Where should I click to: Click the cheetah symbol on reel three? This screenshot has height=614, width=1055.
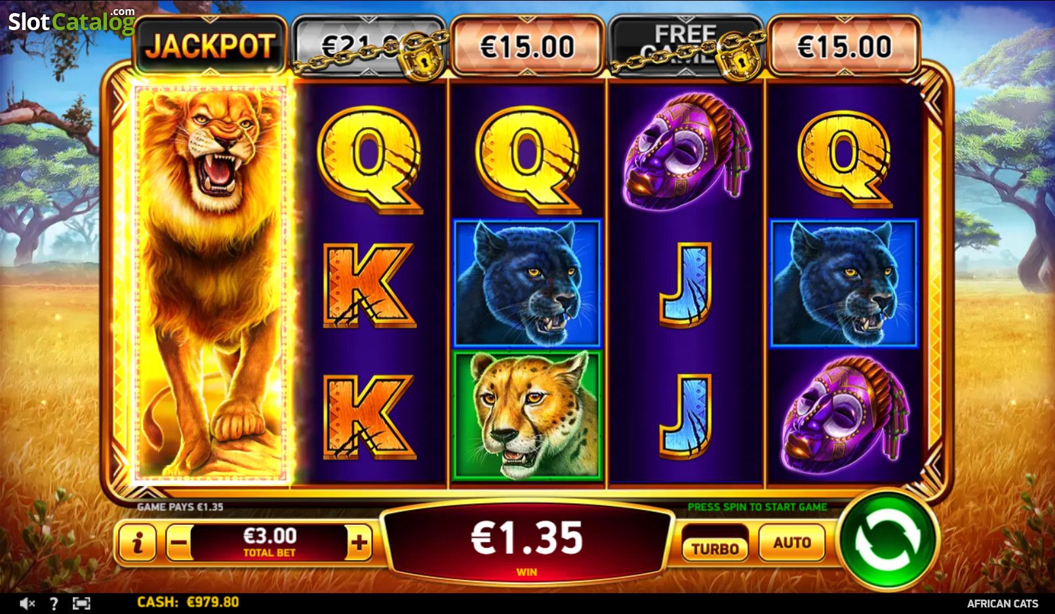tap(527, 415)
